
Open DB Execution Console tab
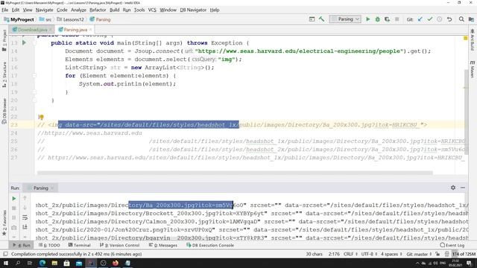point(210,245)
